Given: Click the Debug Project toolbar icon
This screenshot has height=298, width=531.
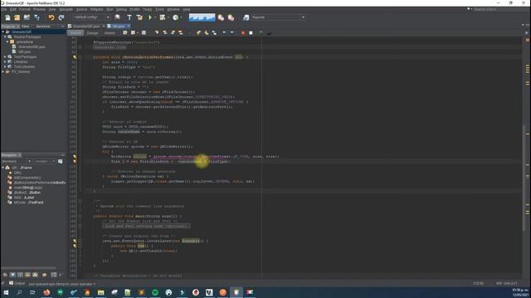Looking at the screenshot, I should pyautogui.click(x=163, y=17).
